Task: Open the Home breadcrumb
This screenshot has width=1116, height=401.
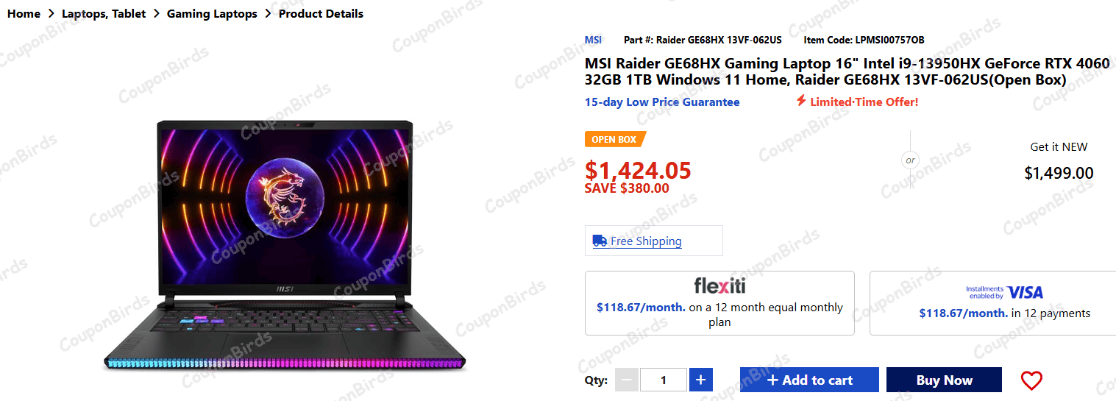Action: click(24, 13)
